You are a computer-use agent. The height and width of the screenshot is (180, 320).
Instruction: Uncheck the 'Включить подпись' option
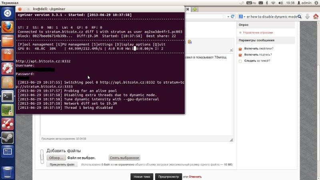tap(240, 55)
